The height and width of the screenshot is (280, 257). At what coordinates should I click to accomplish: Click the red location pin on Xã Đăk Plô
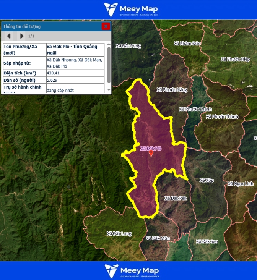coord(151,154)
